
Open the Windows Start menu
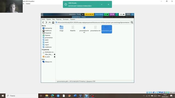pos(3,96)
